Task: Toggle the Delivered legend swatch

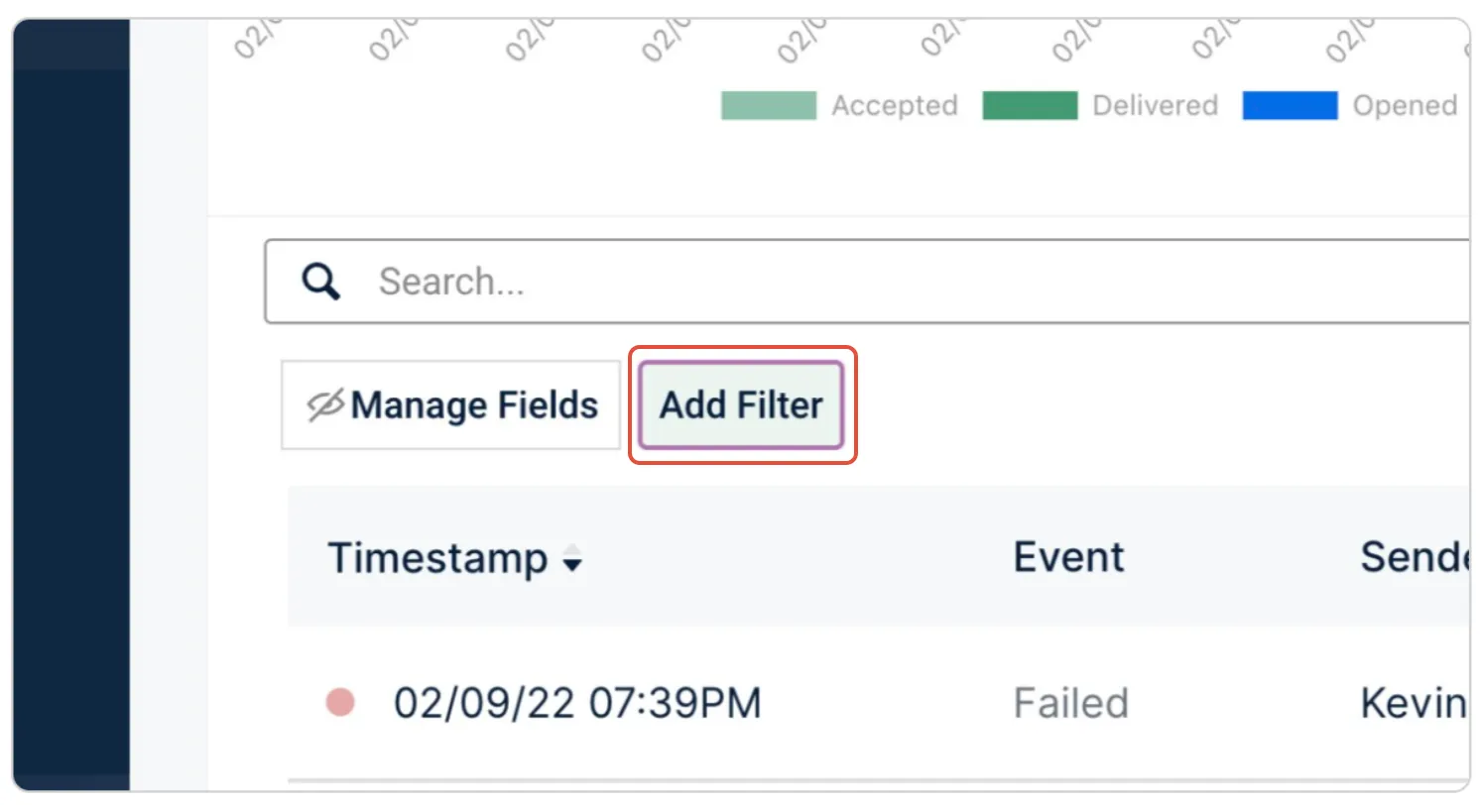Action: [x=1030, y=106]
